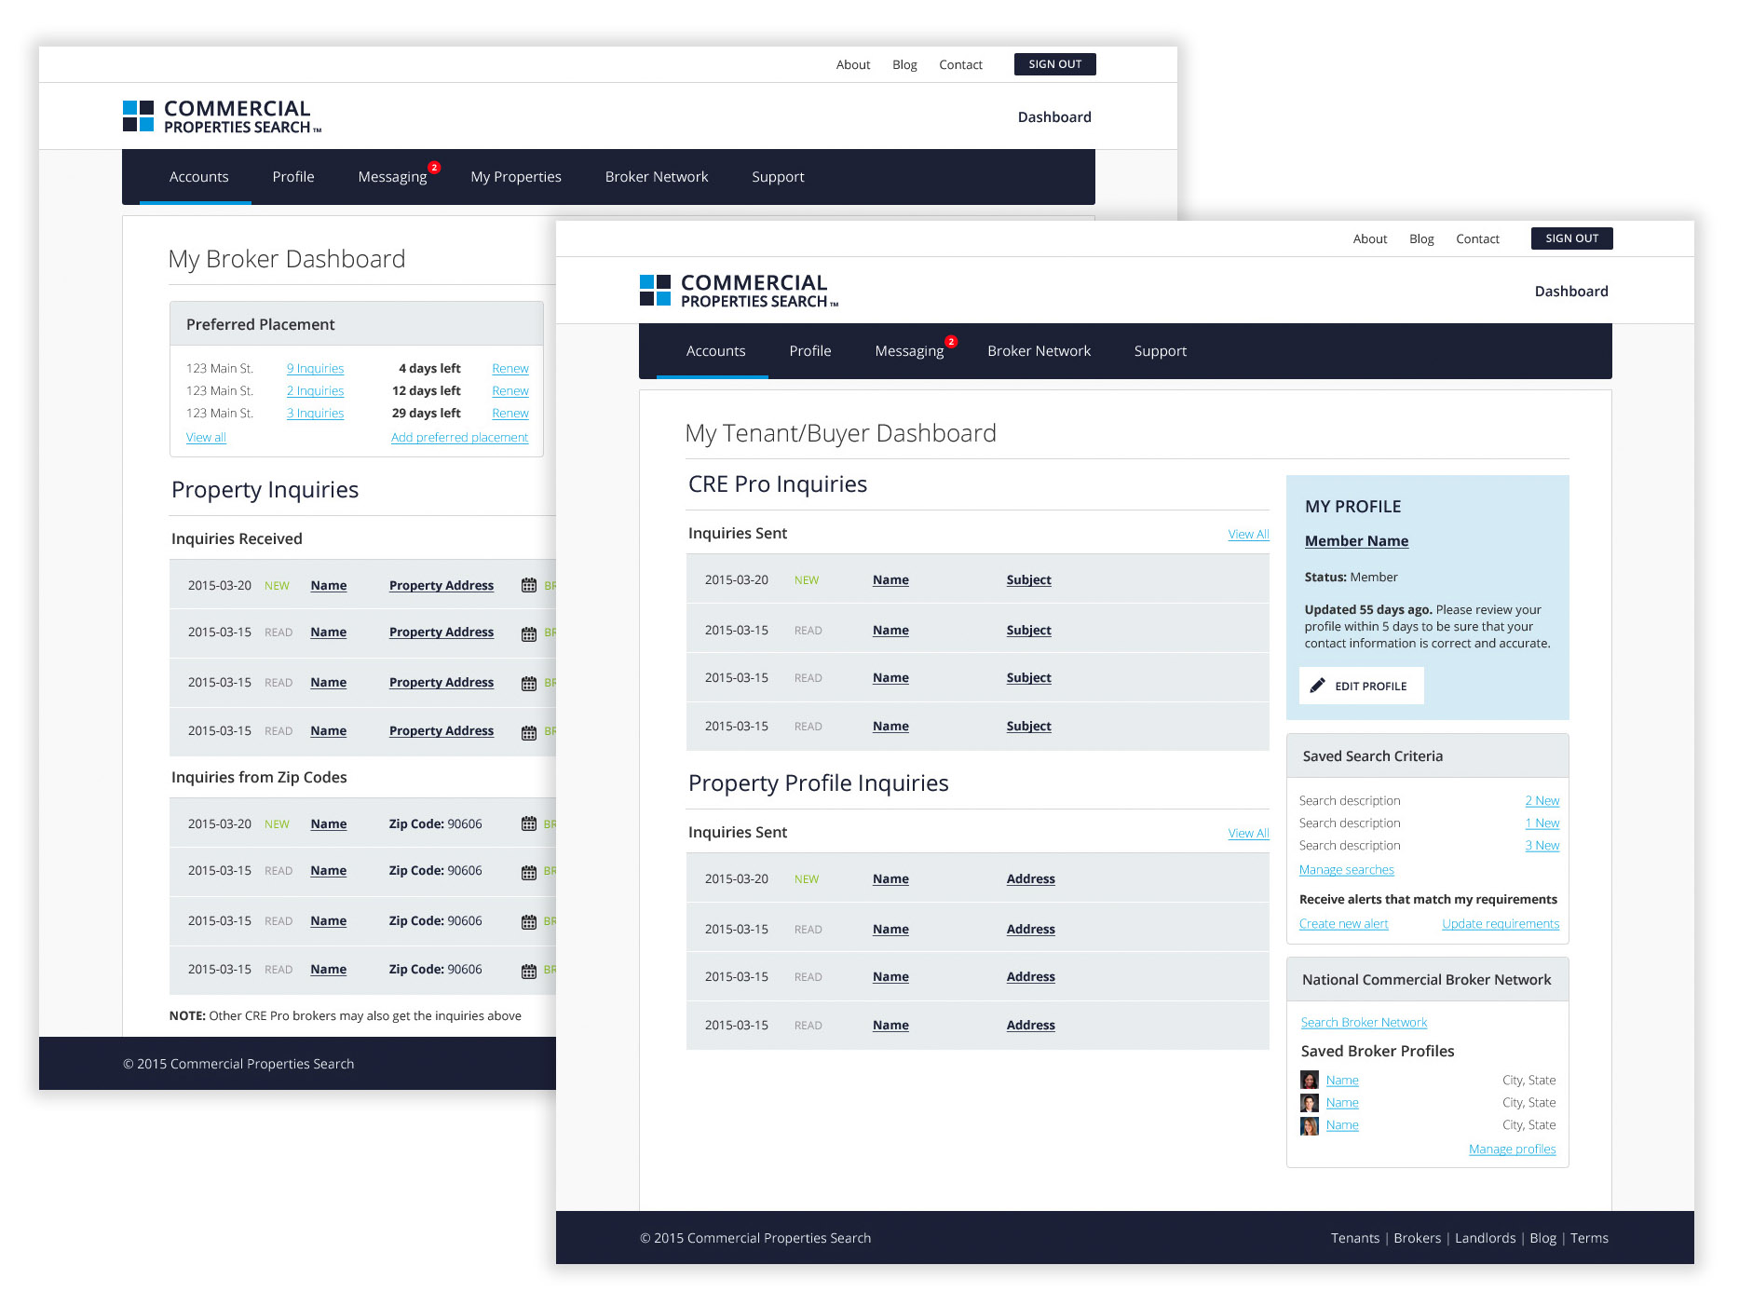Click the pencil icon on Edit Profile

pyautogui.click(x=1317, y=686)
